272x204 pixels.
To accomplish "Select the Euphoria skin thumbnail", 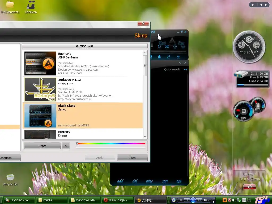I will coord(40,63).
